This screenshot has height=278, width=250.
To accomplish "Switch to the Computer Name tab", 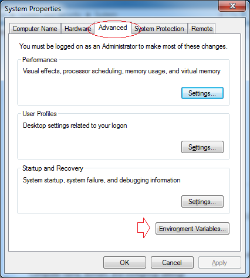I will (x=35, y=29).
